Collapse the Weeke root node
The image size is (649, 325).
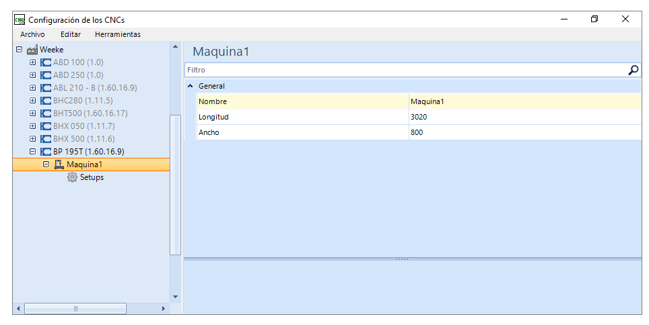[x=19, y=50]
